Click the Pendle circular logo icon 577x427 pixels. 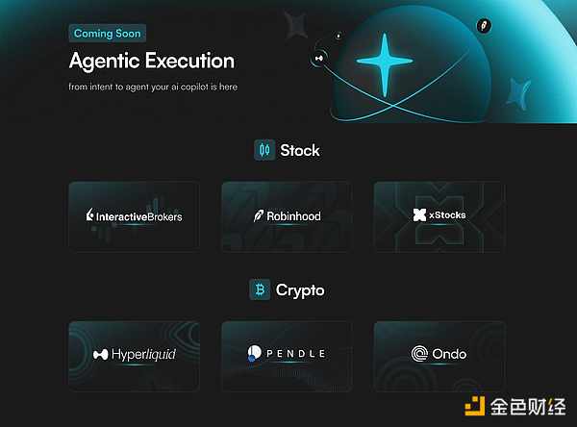point(254,353)
